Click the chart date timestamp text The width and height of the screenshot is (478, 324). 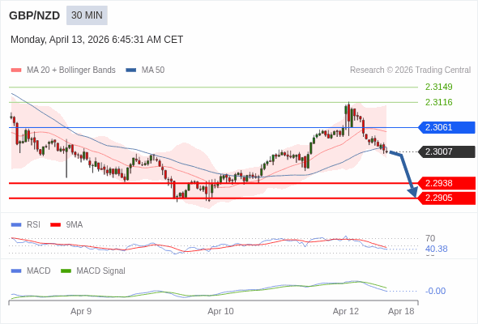[x=96, y=40]
